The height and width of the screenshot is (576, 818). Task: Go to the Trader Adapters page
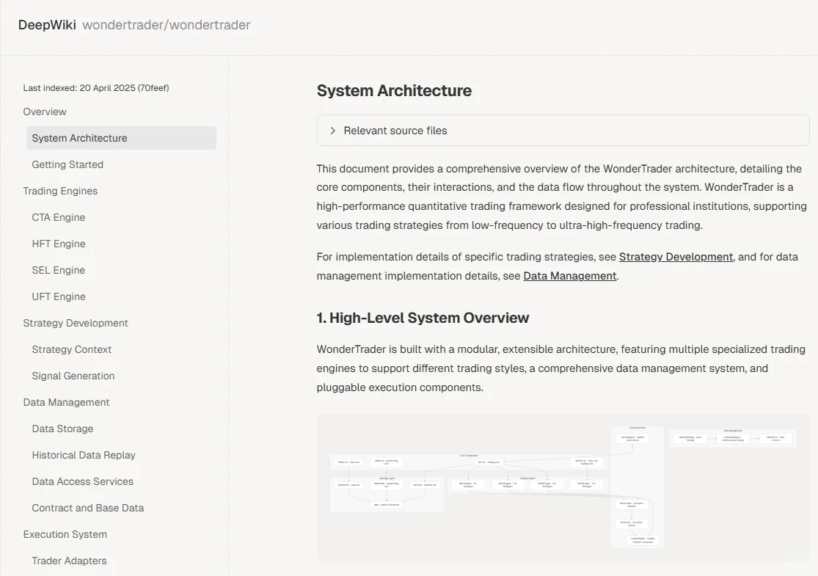click(x=70, y=561)
